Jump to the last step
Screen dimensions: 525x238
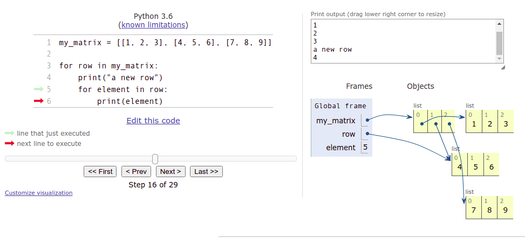[206, 171]
